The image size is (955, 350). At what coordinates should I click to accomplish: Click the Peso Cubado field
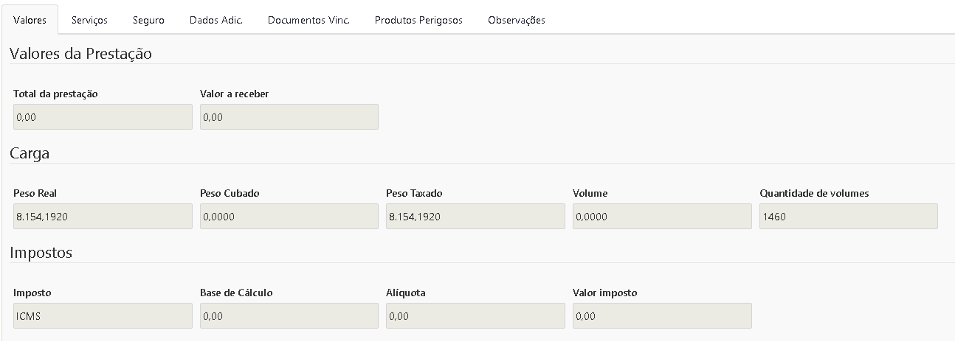289,217
